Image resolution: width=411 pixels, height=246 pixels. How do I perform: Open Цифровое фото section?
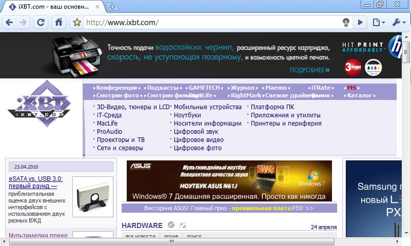(x=198, y=148)
